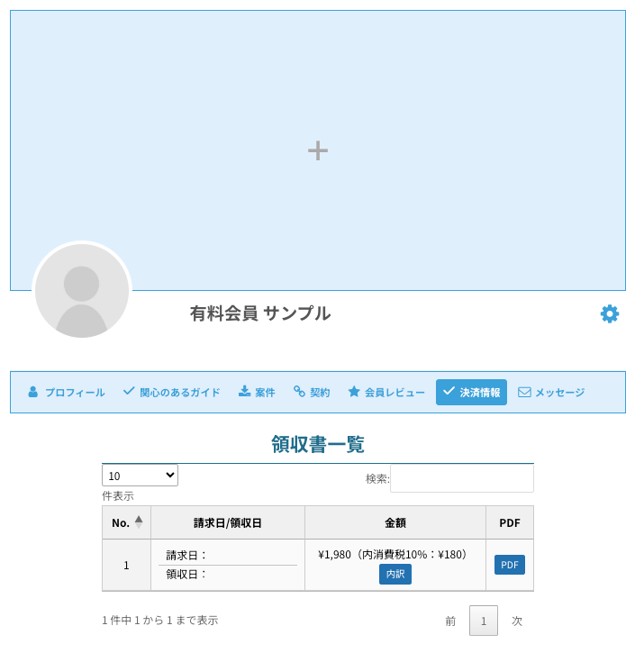
Task: Open the プロフィール tab
Action: tap(66, 393)
